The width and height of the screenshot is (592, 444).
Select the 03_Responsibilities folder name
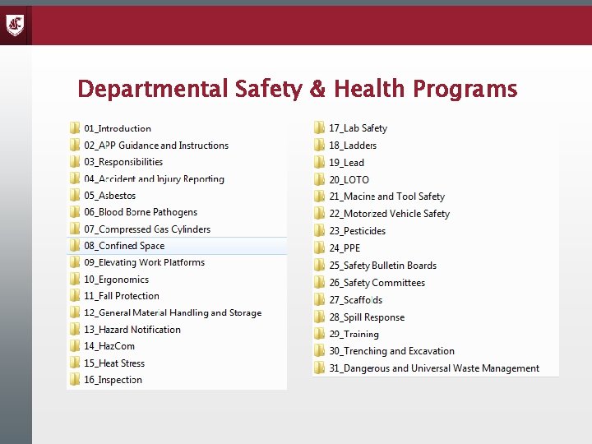click(x=123, y=162)
